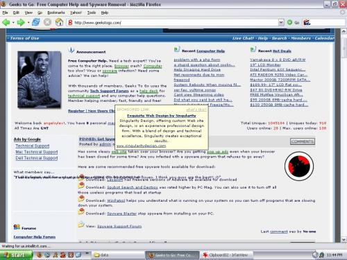The image size is (347, 260).
Task: Open the Back button history dropdown arrow
Action: [13, 23]
